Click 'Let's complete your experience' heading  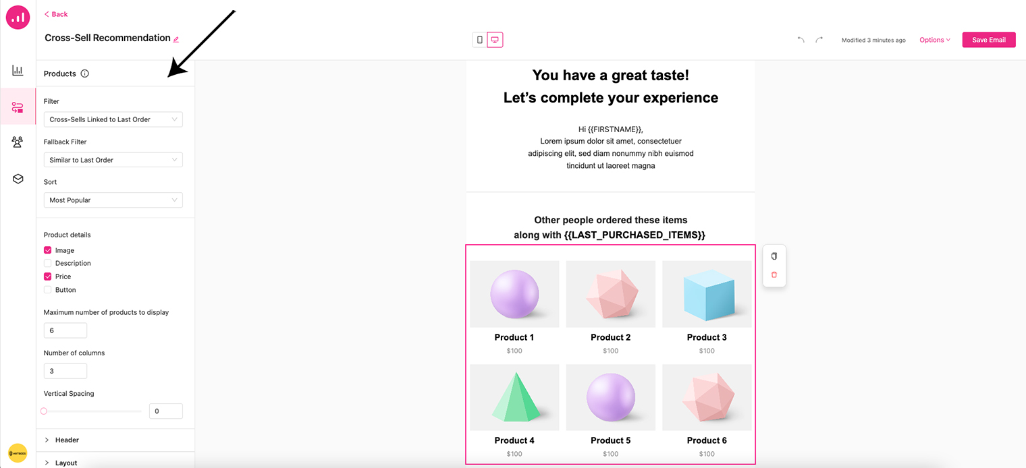(611, 98)
